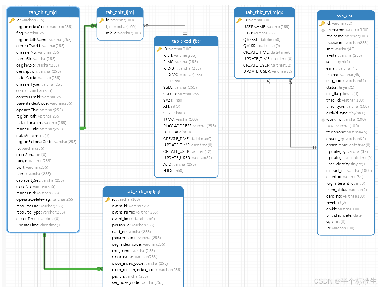378x287 pixels.
Task: Select the depart_ids field
Action: pos(349,171)
